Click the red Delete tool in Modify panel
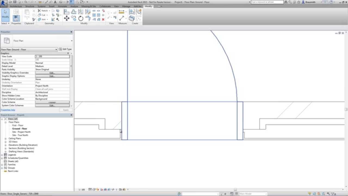 (x=103, y=19)
